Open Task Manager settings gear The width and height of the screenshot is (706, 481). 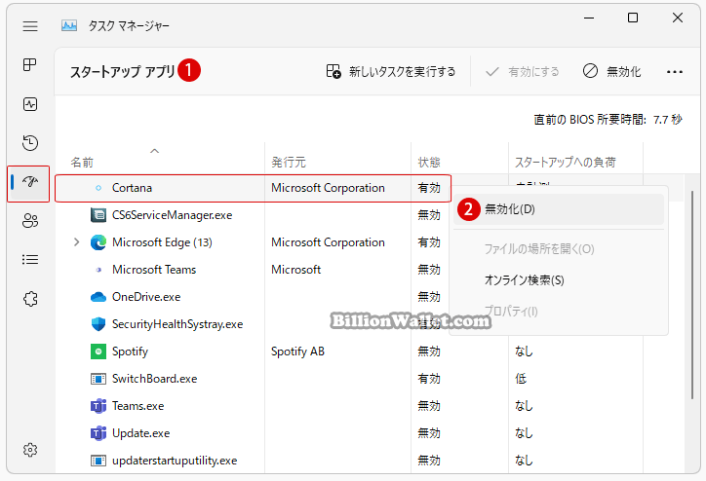coord(30,450)
